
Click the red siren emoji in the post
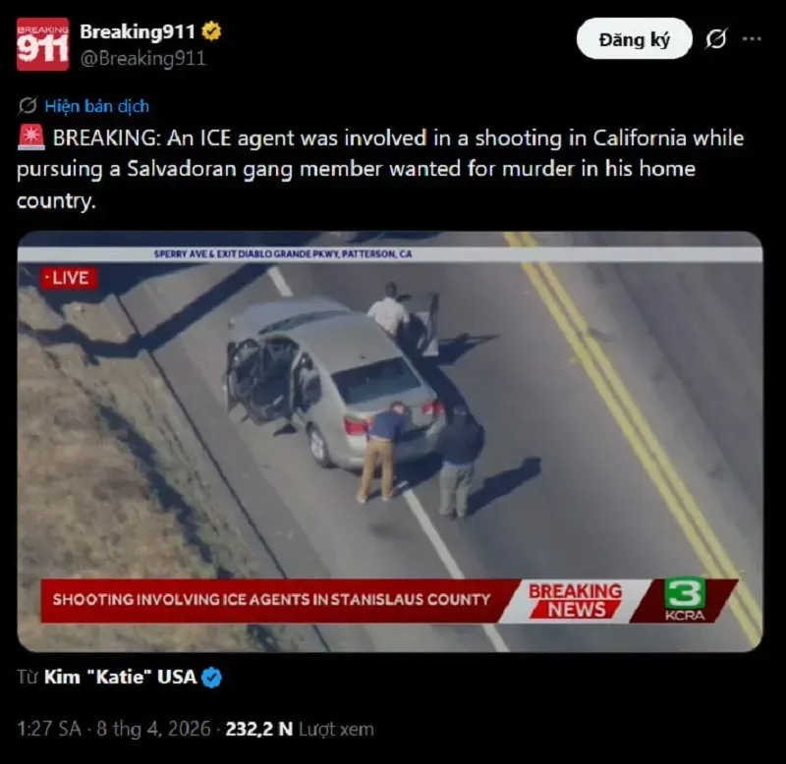click(31, 137)
